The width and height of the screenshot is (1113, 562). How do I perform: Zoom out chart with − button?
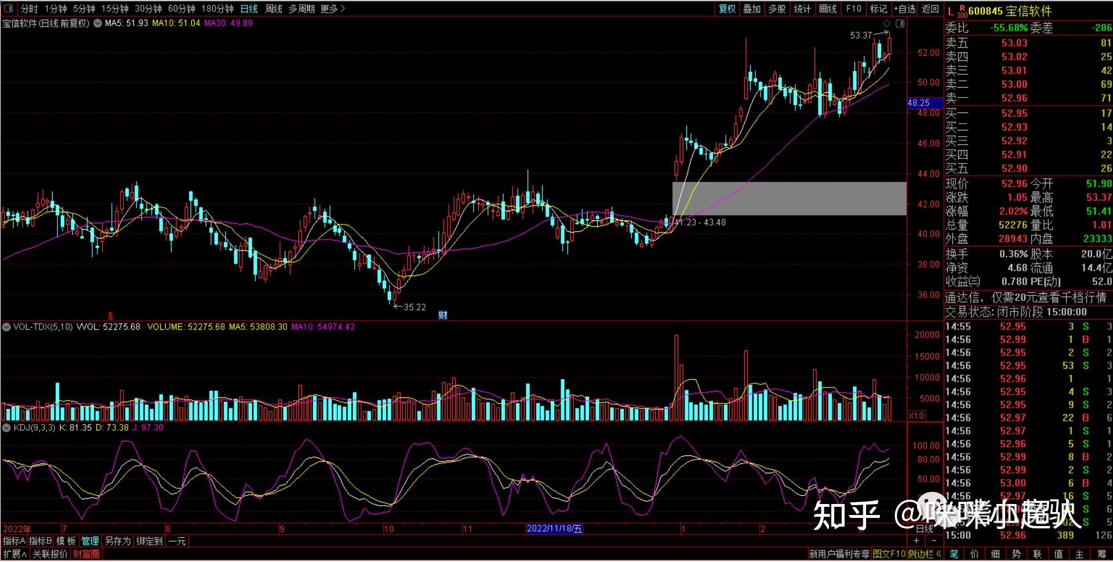[933, 541]
